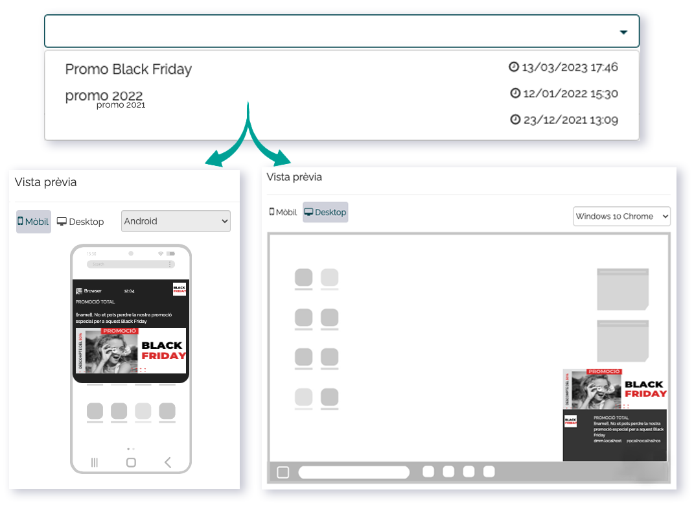
Task: Click the right panel Vista prèvia heading
Action: [294, 177]
